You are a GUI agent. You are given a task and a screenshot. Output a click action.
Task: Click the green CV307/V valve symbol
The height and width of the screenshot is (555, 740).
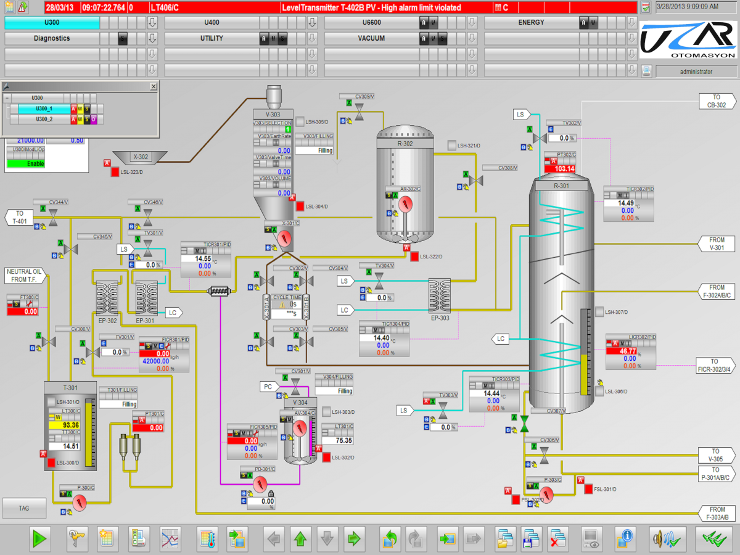point(525,424)
